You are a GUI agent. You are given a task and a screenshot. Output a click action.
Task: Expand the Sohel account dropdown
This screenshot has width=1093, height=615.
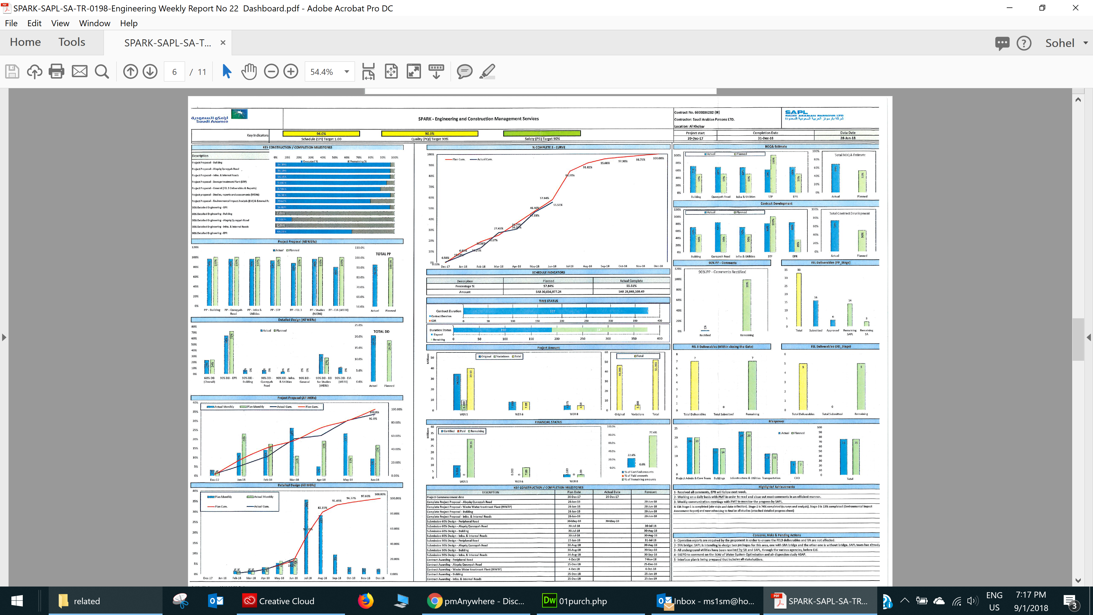(x=1085, y=43)
